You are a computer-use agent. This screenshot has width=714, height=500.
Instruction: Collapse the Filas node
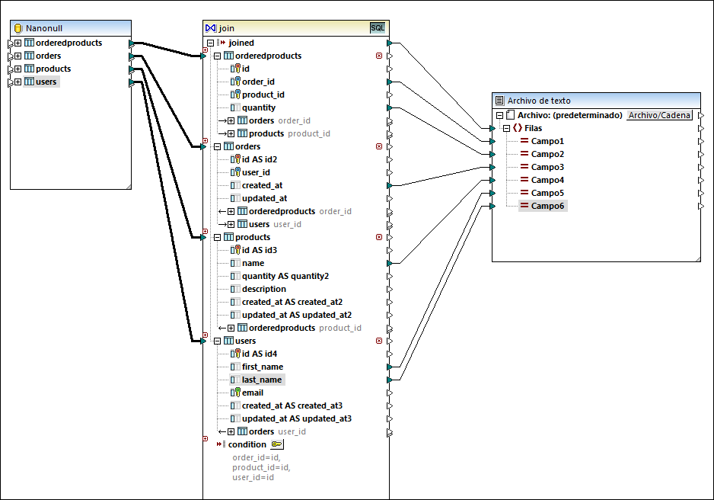click(x=507, y=128)
